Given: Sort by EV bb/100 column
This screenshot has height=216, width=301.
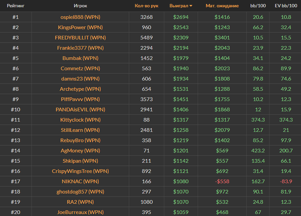Looking at the screenshot, I should click(x=286, y=6).
